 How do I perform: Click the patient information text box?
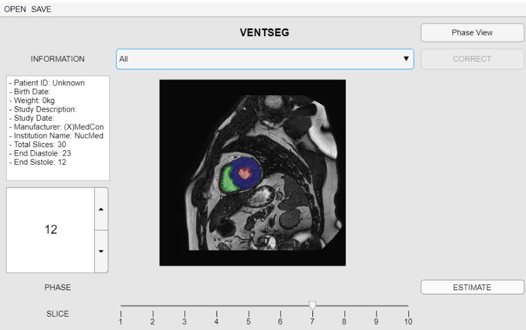point(58,128)
